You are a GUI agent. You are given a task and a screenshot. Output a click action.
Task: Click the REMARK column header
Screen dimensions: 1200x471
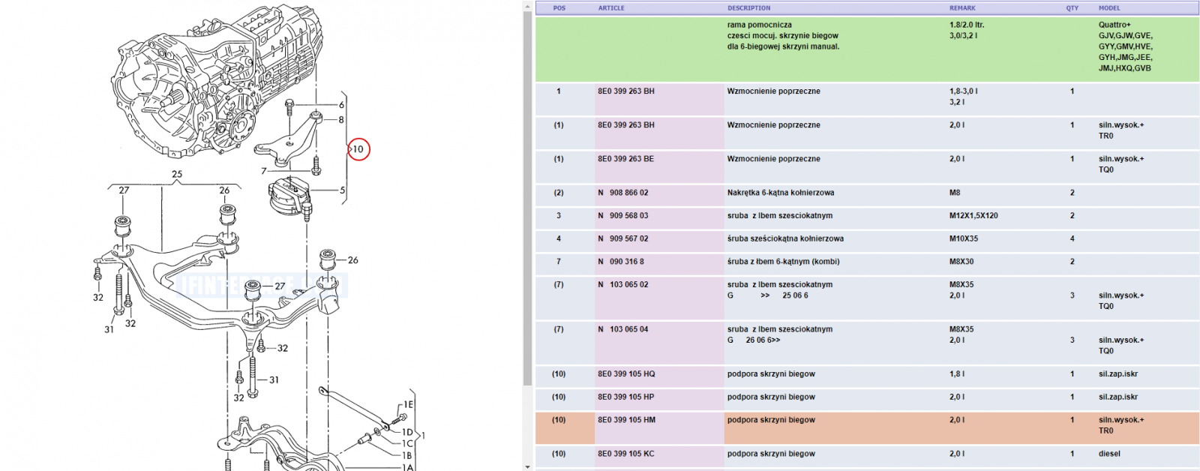pyautogui.click(x=962, y=8)
